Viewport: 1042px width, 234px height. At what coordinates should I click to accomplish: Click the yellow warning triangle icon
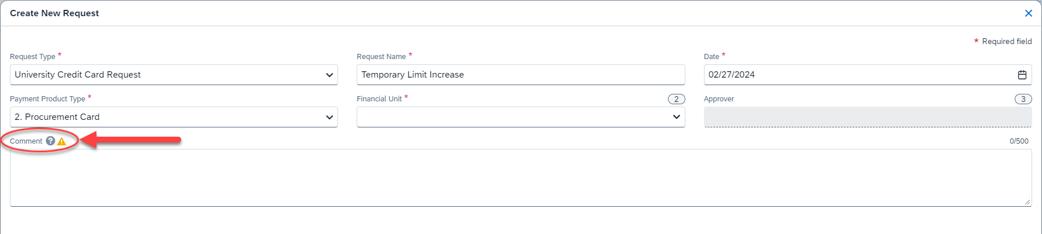62,141
